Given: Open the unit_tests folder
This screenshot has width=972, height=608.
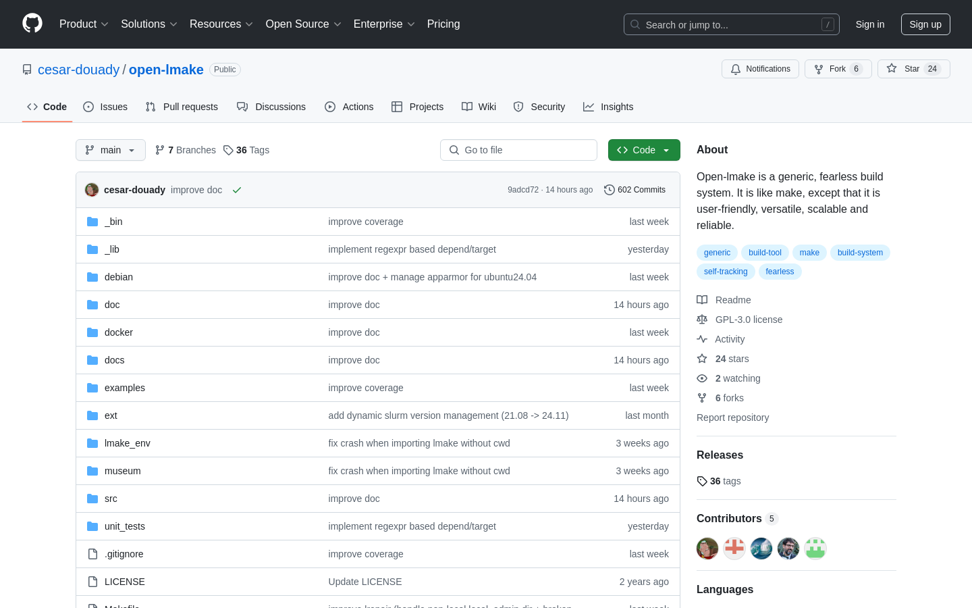Looking at the screenshot, I should tap(125, 526).
